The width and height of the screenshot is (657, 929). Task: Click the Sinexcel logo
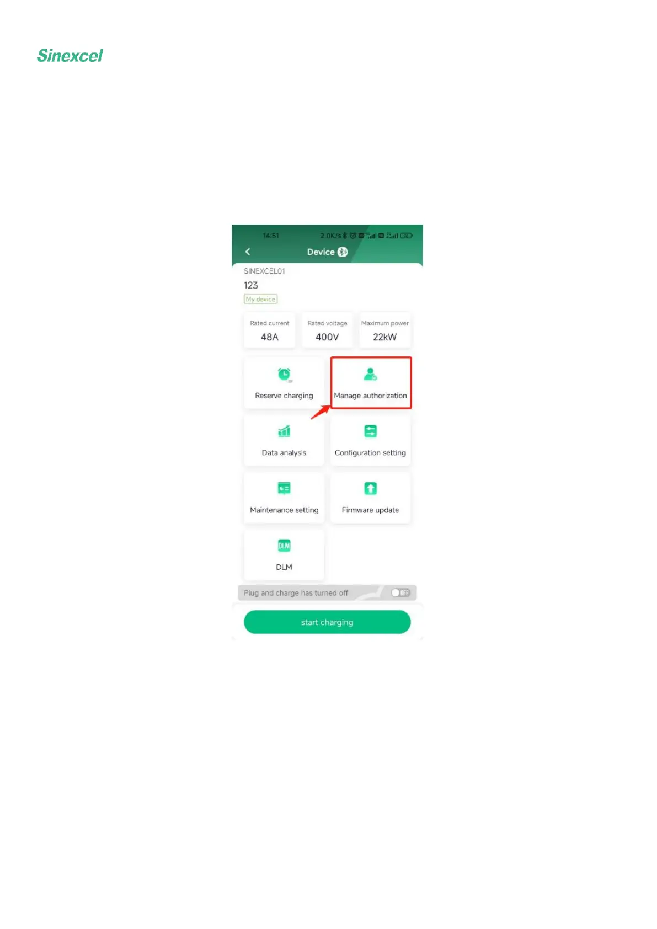pos(70,56)
